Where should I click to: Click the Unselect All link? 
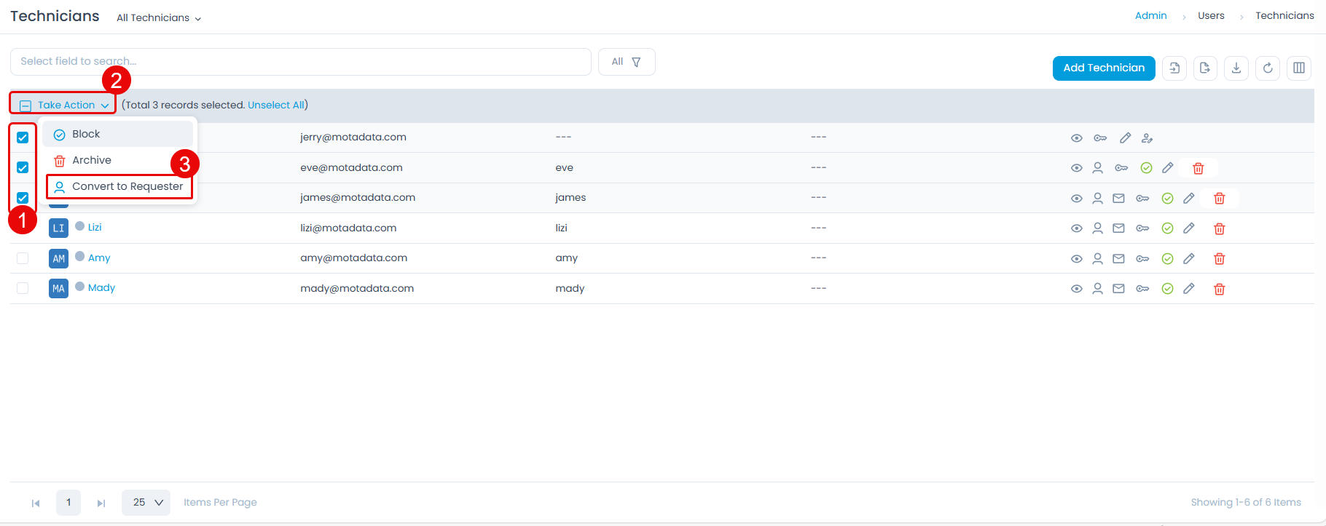(x=275, y=105)
